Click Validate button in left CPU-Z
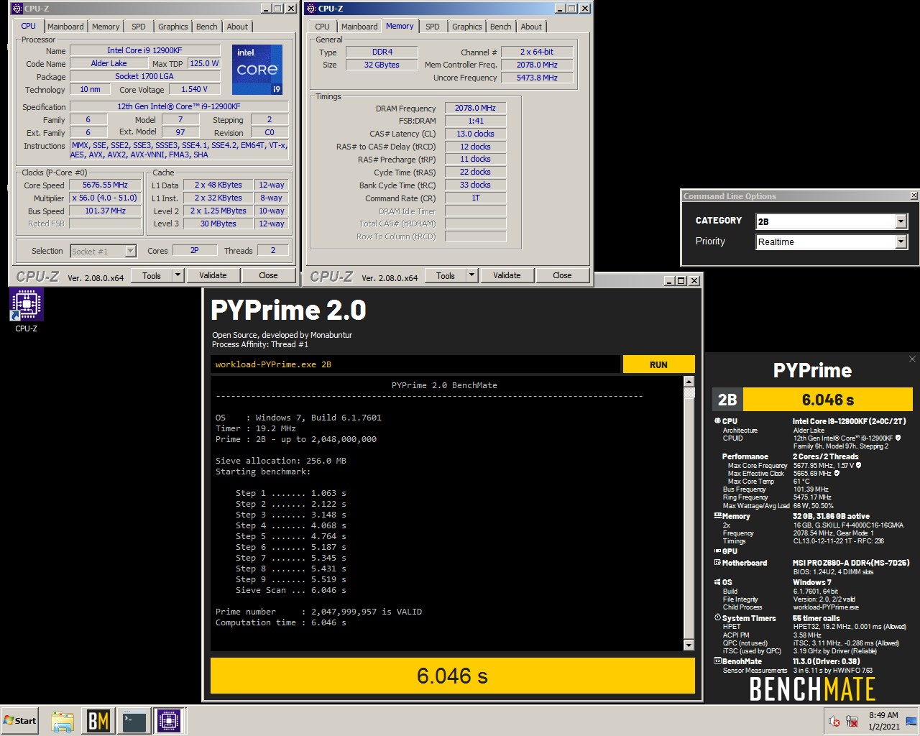 [x=213, y=275]
